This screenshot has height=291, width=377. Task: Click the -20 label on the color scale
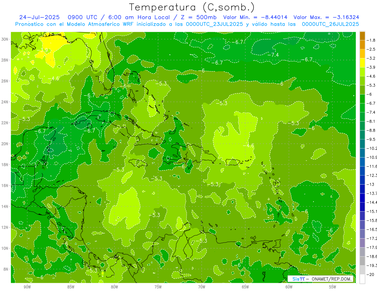370,274
